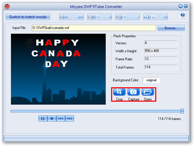Jump to the previous frame
Image resolution: width=194 pixels, height=146 pixels.
point(61,119)
